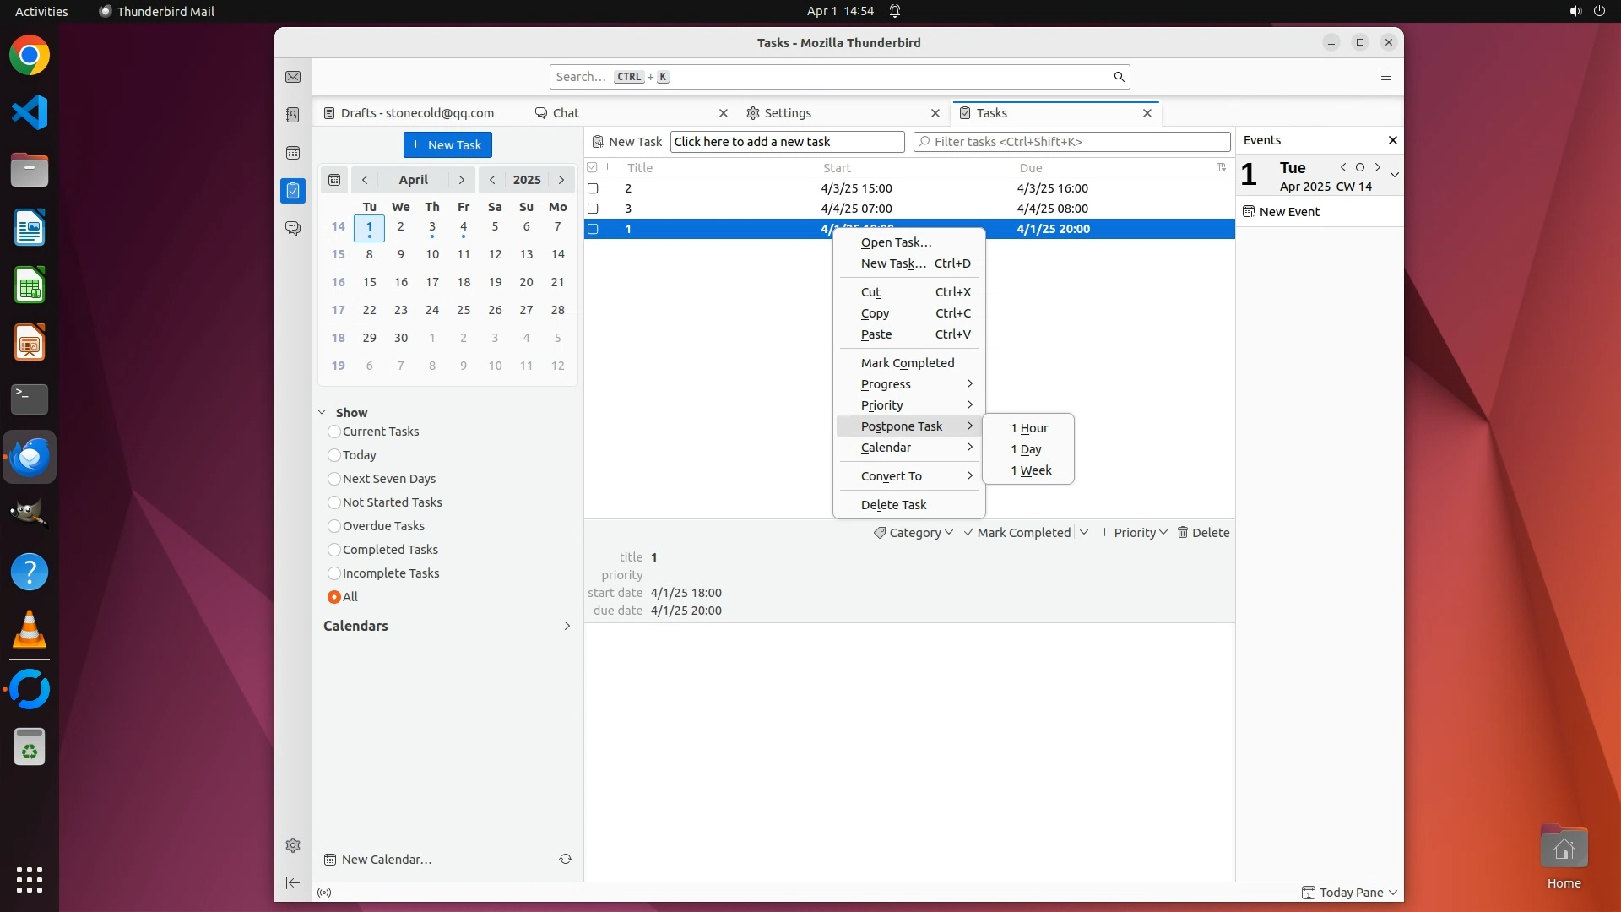Select the Today filter radio button
The width and height of the screenshot is (1621, 912).
point(334,455)
